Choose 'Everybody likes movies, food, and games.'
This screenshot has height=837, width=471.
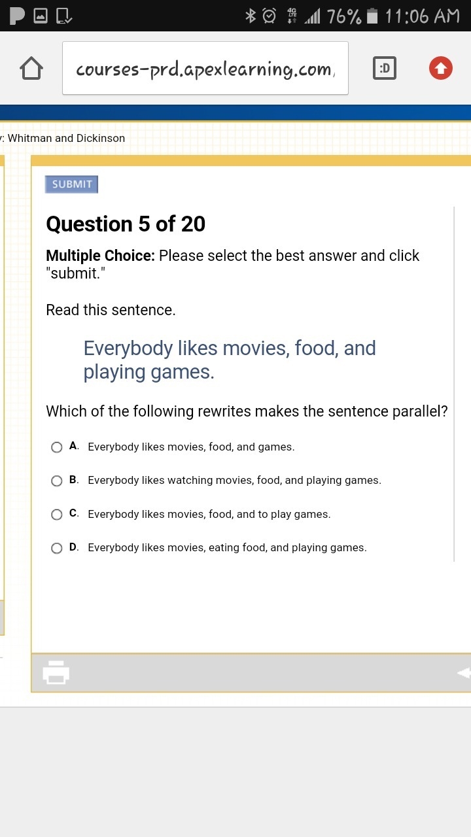click(191, 447)
